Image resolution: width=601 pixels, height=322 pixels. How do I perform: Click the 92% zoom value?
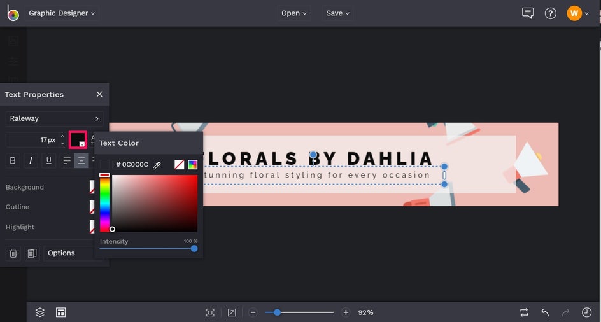(365, 312)
